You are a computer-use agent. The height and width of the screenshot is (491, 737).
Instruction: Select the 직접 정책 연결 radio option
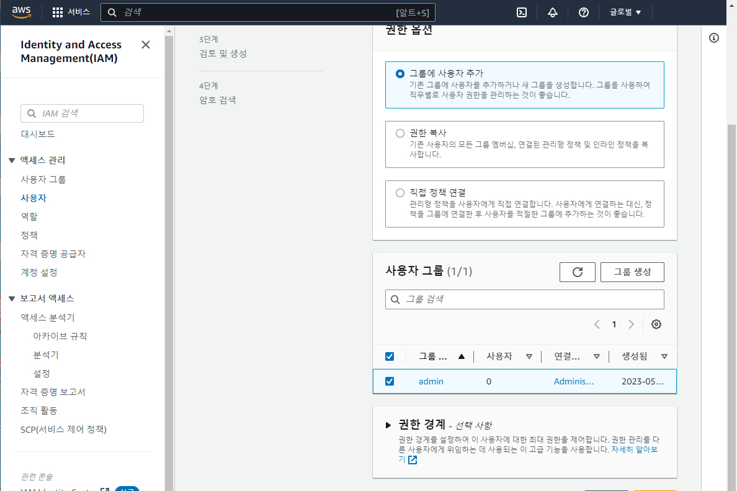400,193
